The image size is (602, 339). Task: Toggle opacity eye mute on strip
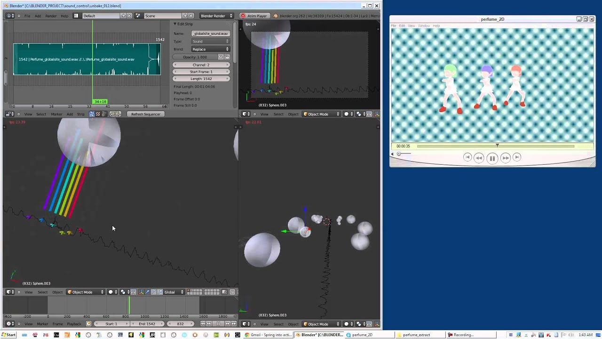221,57
